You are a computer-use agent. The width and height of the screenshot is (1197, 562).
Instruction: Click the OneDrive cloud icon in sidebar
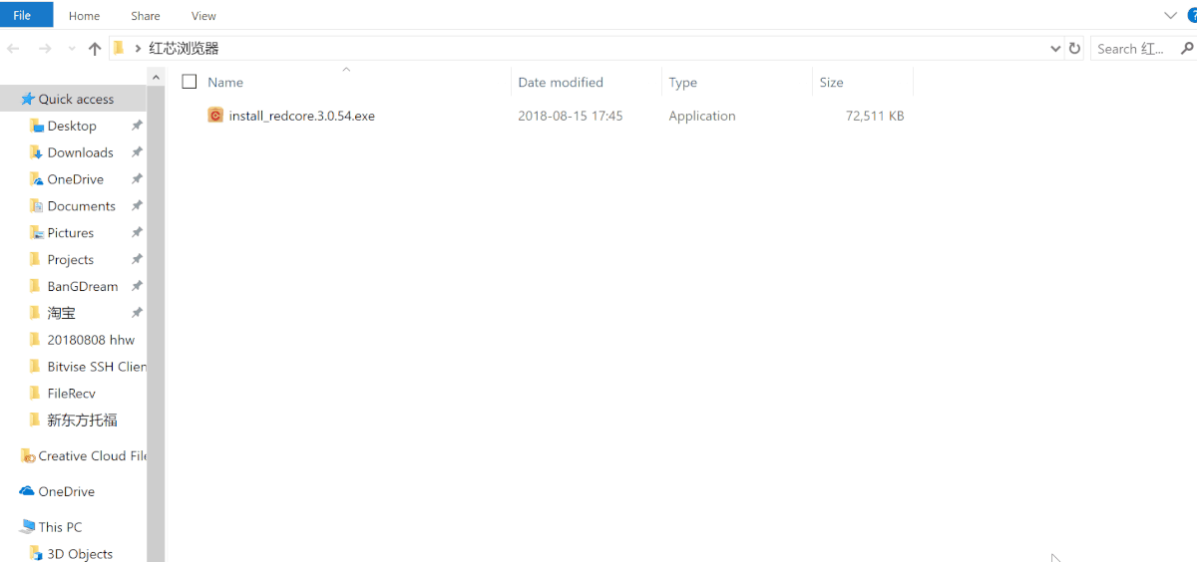[28, 491]
